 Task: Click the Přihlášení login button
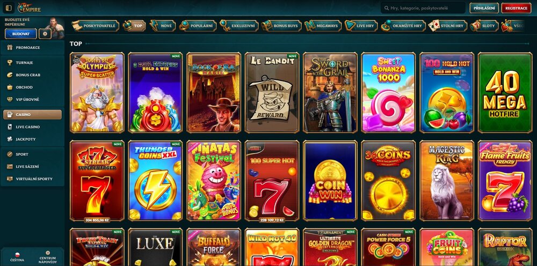click(484, 8)
